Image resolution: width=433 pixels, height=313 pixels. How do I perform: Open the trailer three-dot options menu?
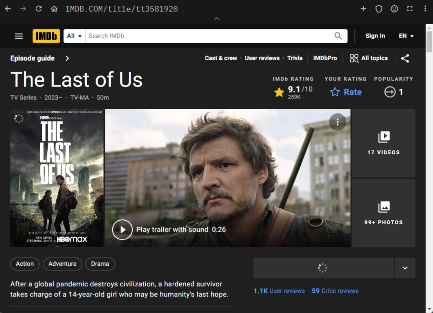337,122
